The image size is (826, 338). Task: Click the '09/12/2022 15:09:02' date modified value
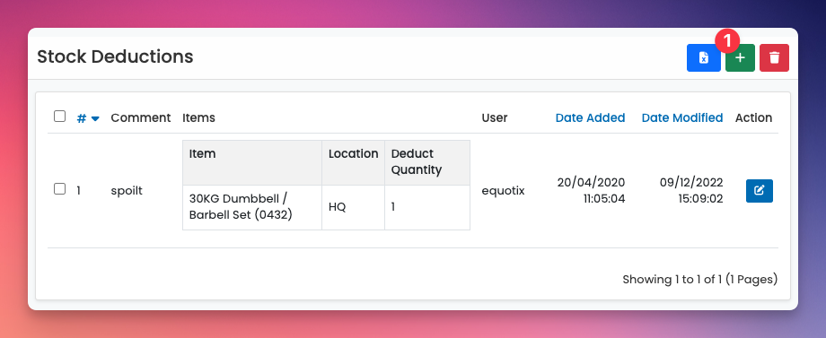691,190
